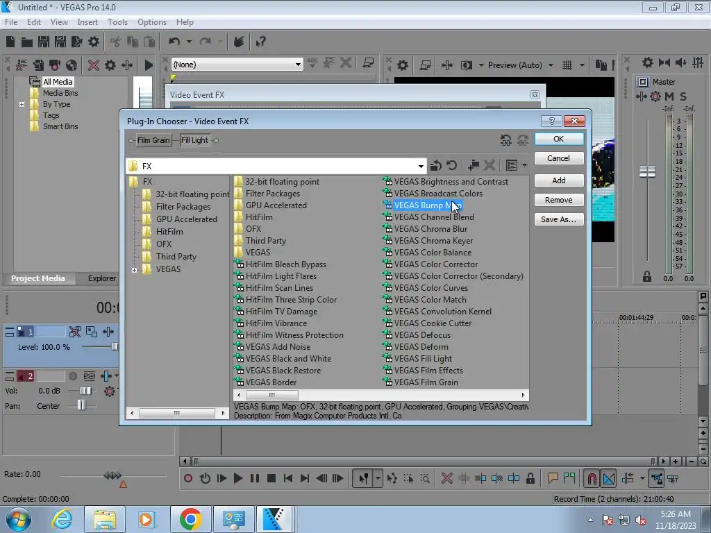Open Project Properties gear in main toolbar
Viewport: 711px width, 533px height.
point(94,42)
